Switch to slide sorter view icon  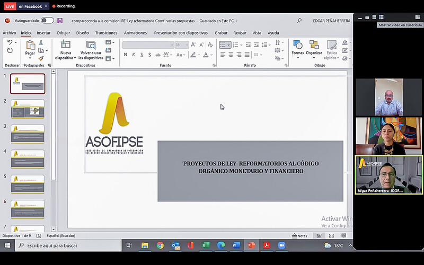click(332, 236)
